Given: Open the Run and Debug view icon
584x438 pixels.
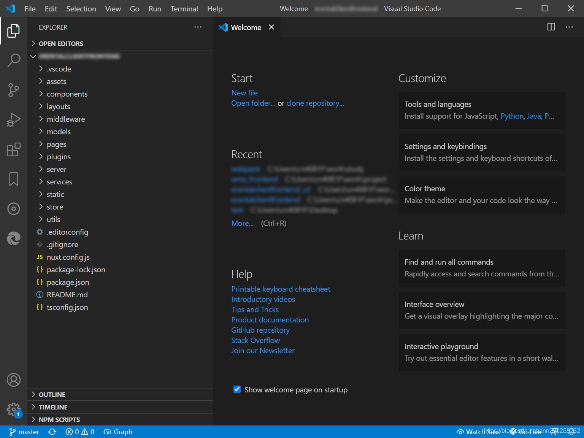Looking at the screenshot, I should 14,120.
